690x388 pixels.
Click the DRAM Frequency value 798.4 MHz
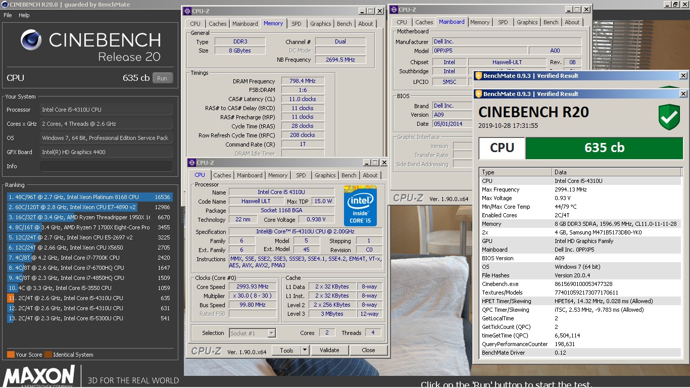(303, 81)
